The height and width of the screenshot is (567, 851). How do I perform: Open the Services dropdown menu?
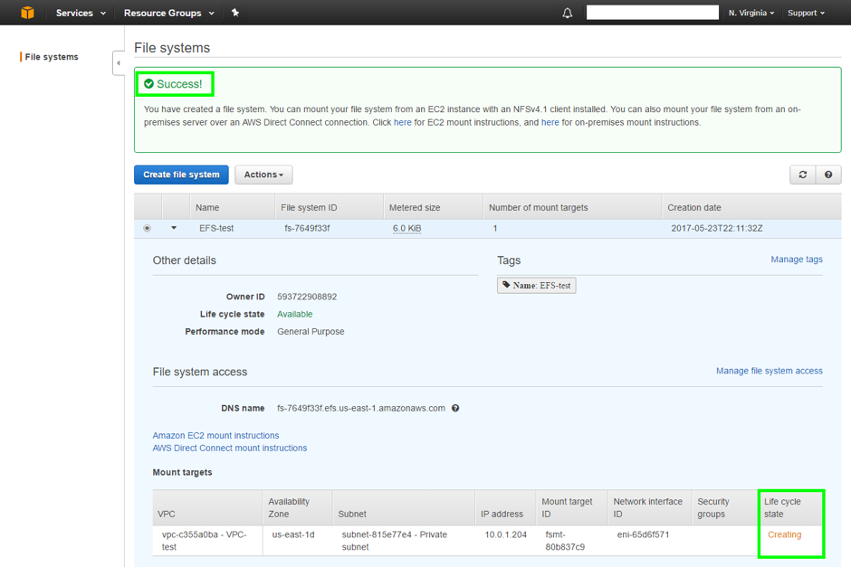81,13
